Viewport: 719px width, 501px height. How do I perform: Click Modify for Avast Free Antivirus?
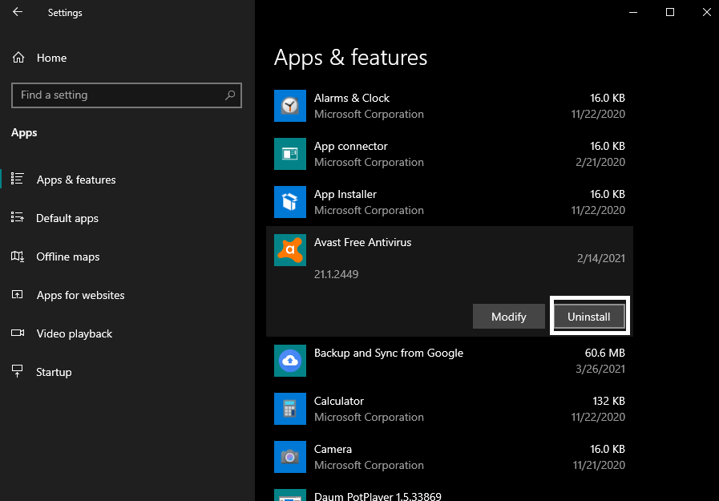[508, 317]
